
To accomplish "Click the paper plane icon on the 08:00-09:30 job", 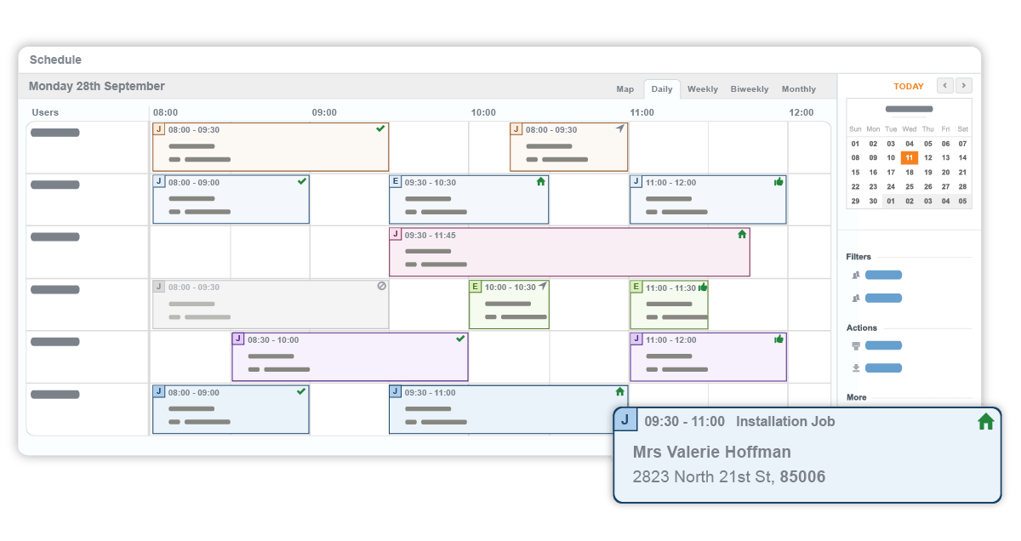I will [619, 128].
